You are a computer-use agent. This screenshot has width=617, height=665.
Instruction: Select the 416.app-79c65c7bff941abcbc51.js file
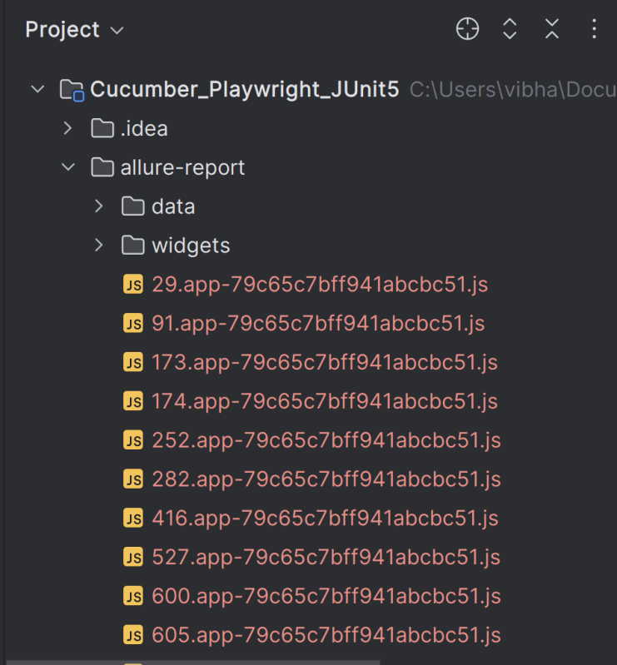tap(325, 519)
